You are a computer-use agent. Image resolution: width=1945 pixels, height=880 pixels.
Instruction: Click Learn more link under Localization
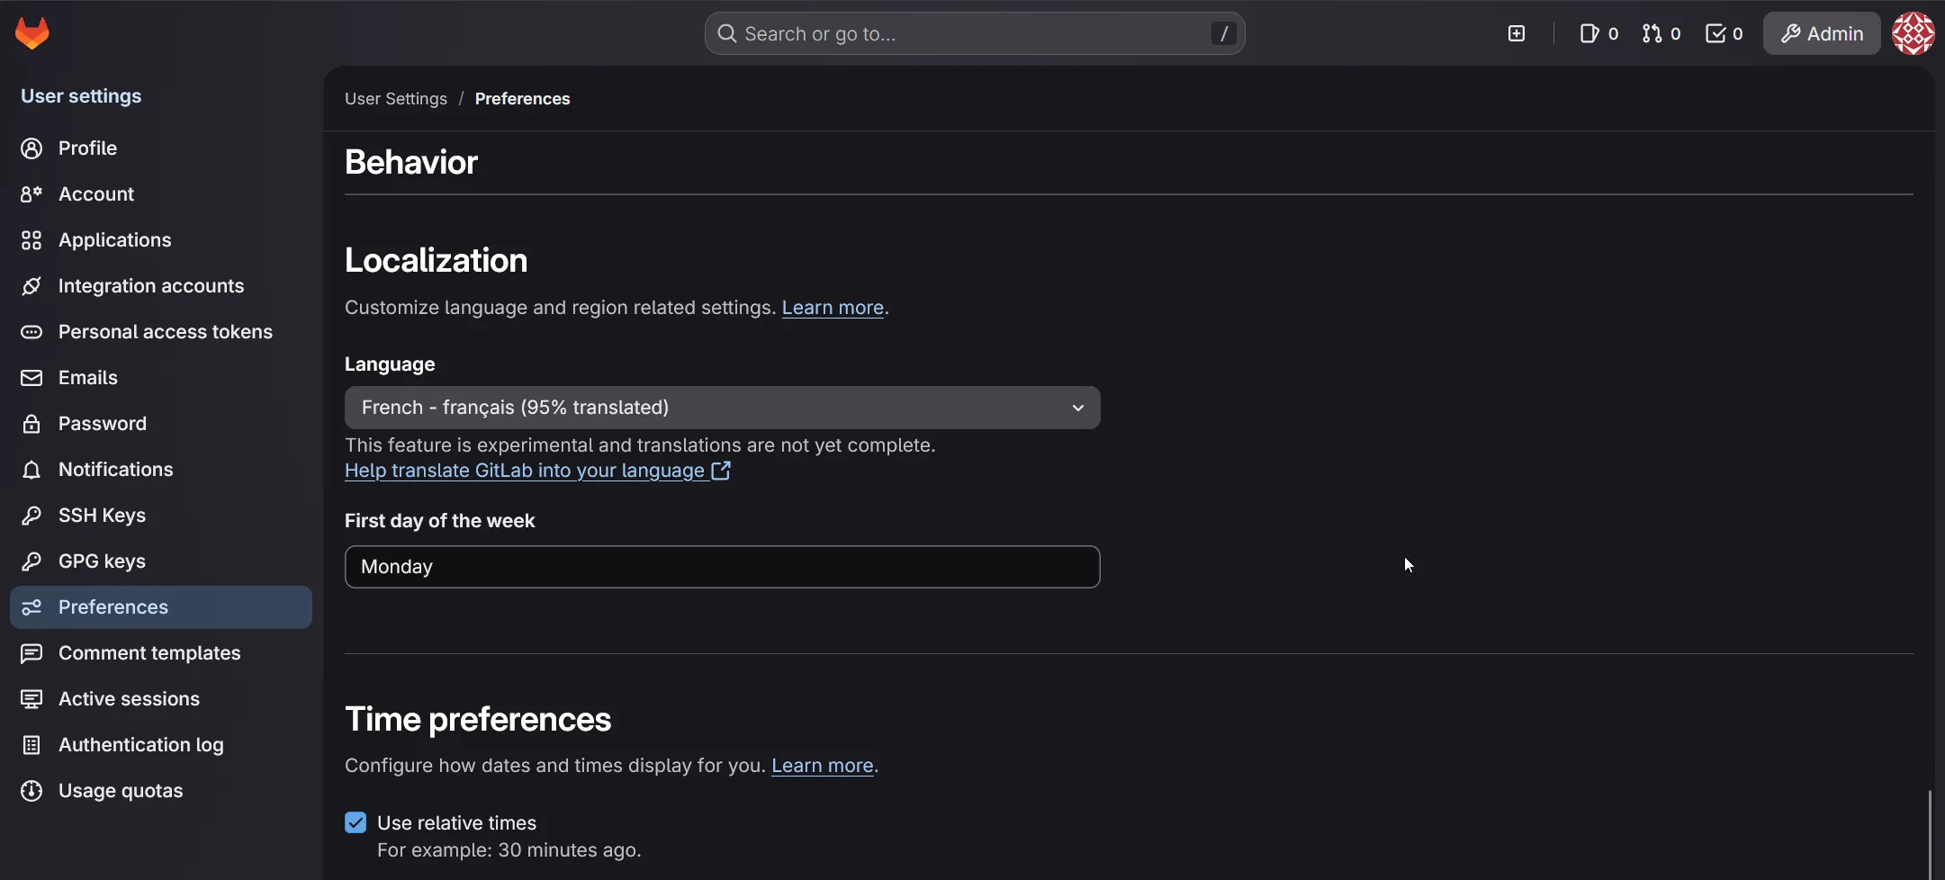click(x=832, y=308)
